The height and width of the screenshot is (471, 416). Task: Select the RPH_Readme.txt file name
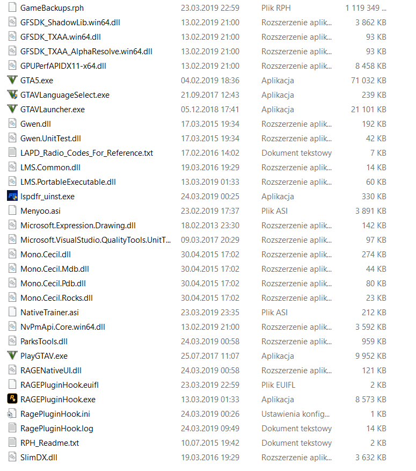point(49,443)
